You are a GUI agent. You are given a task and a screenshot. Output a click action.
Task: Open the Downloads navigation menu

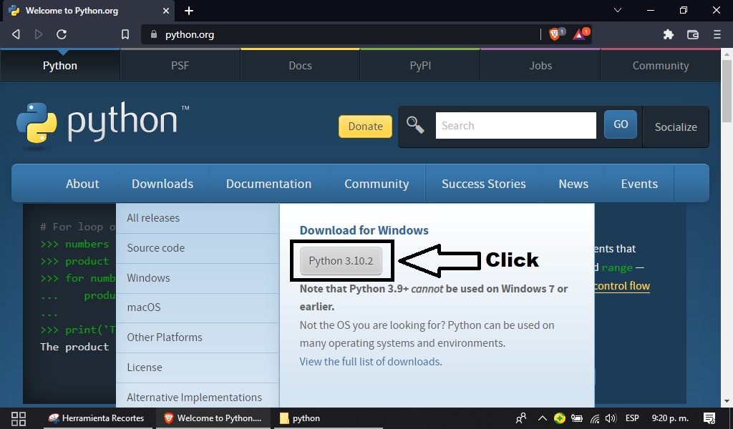click(x=162, y=184)
